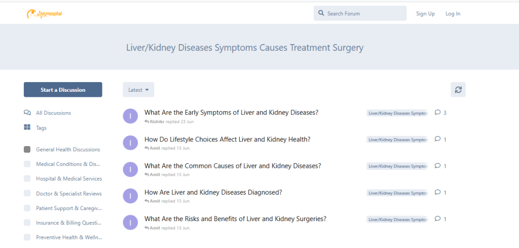Select General Health Discussions tag square

27,149
